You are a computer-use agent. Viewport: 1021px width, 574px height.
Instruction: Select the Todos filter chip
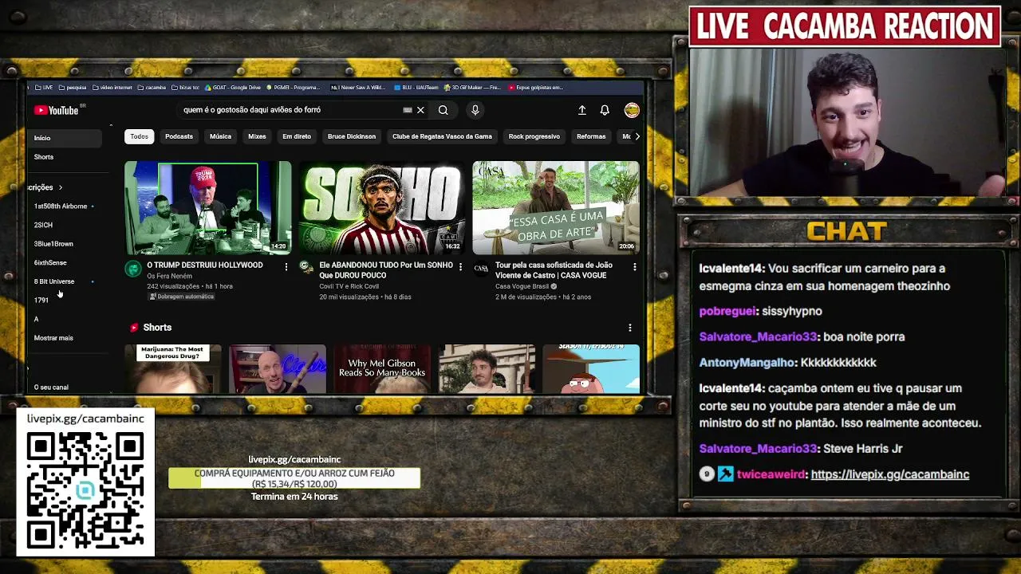pyautogui.click(x=140, y=136)
